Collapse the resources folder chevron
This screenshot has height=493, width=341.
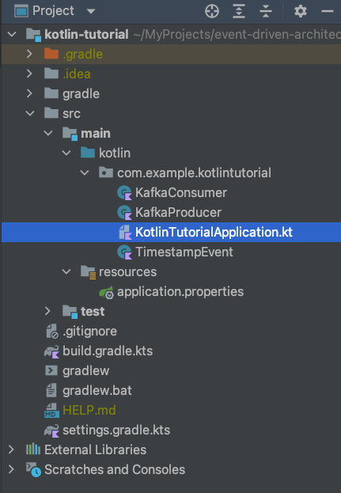66,271
